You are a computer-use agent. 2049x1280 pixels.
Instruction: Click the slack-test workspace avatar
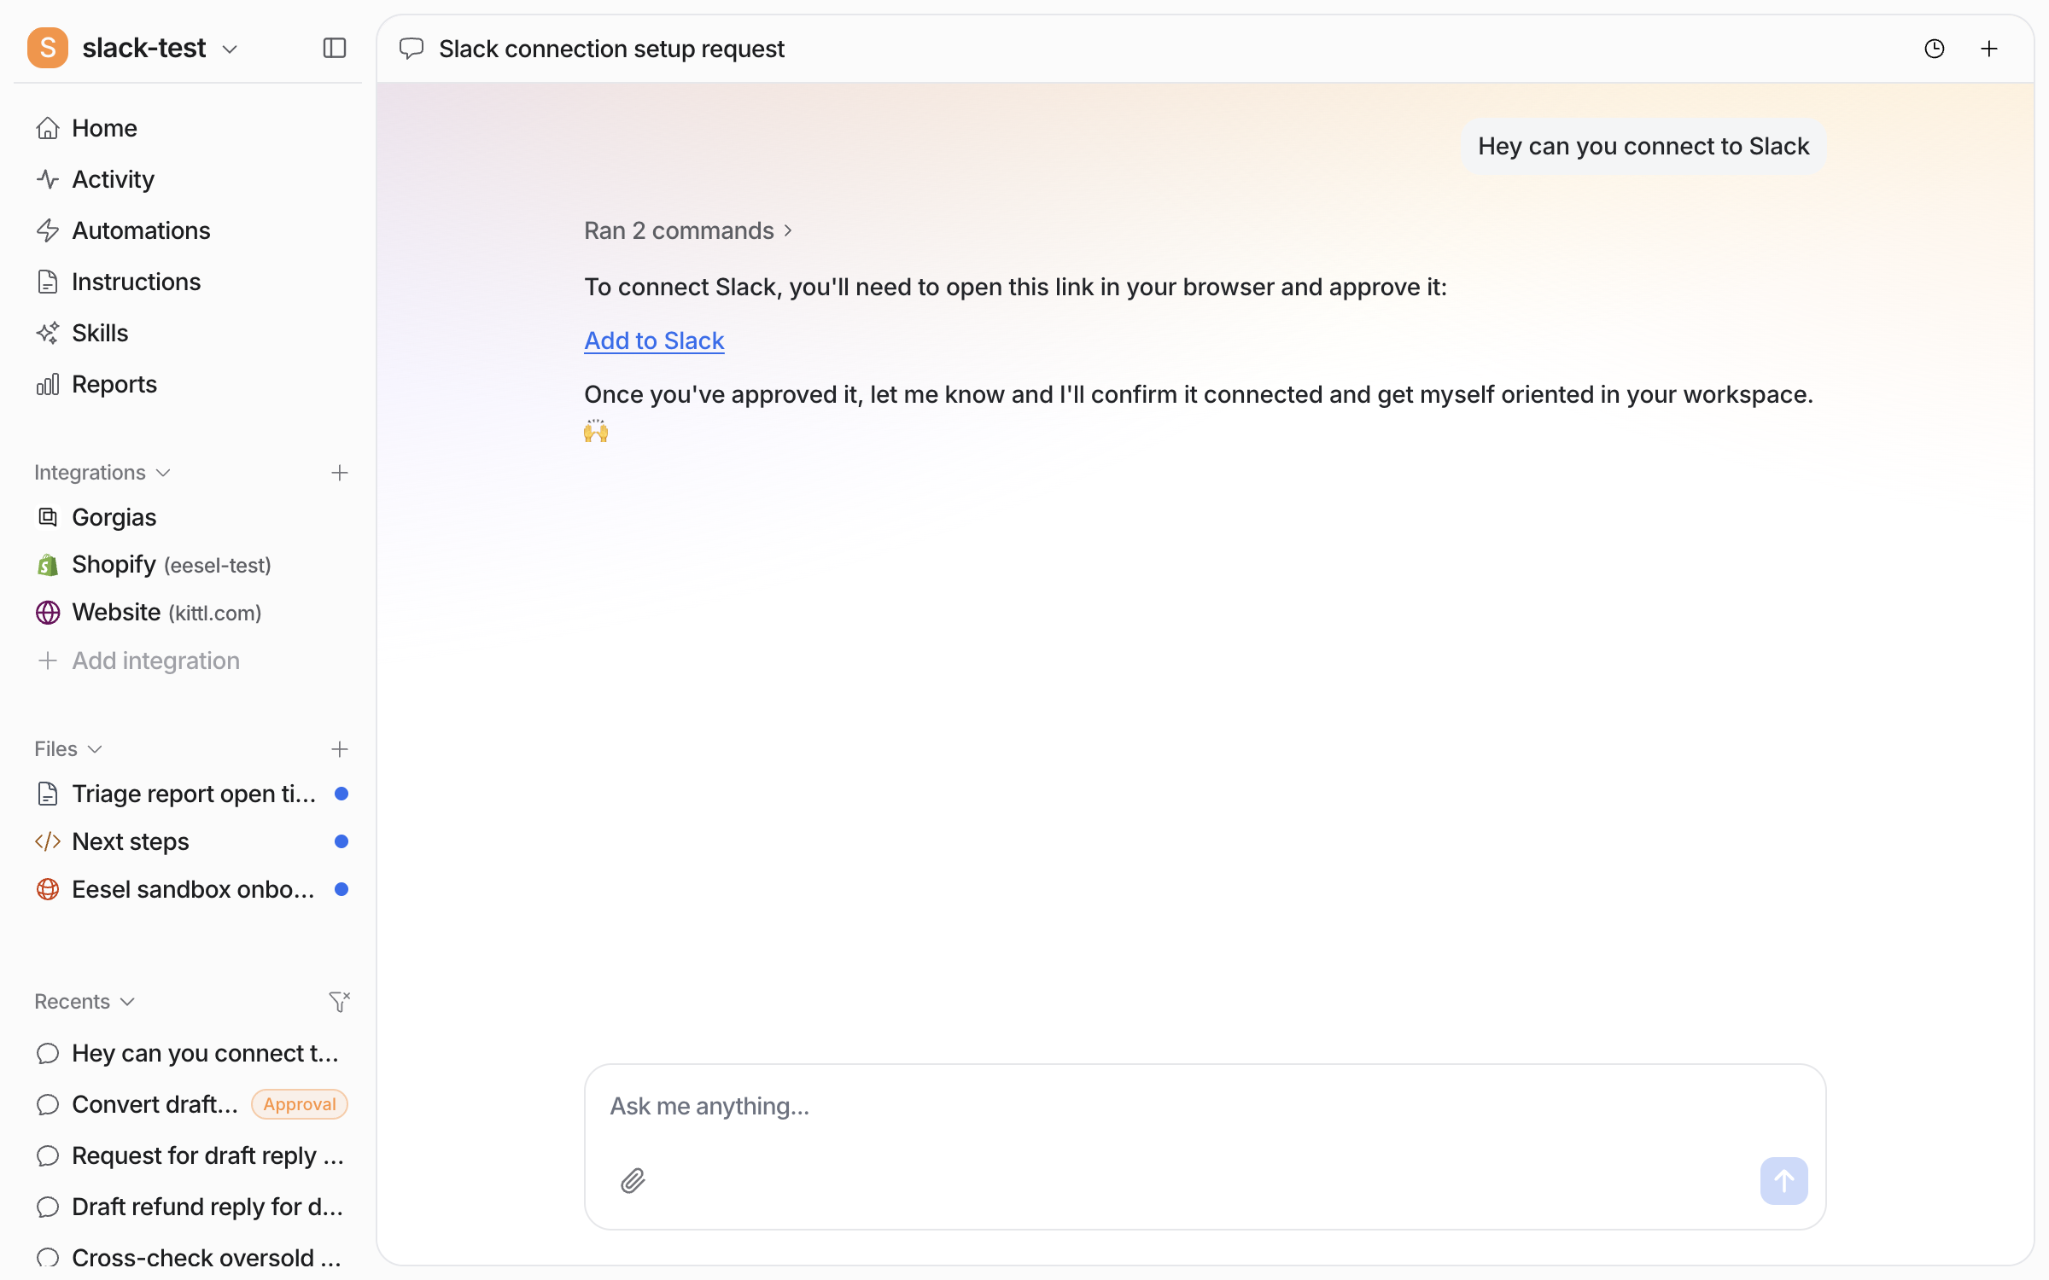click(x=48, y=48)
